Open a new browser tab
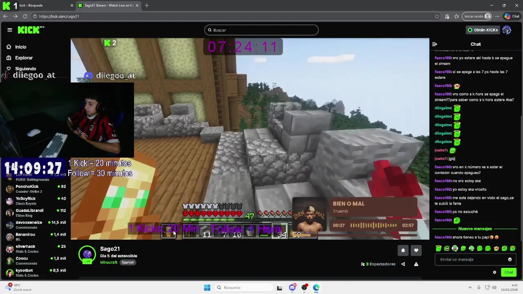The height and width of the screenshot is (294, 523). (147, 5)
